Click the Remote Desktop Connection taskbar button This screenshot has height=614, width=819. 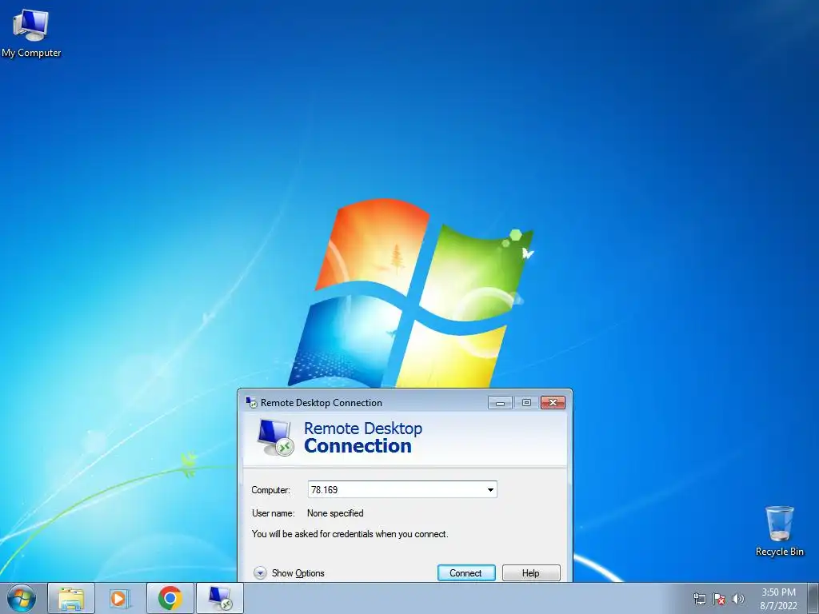point(220,598)
